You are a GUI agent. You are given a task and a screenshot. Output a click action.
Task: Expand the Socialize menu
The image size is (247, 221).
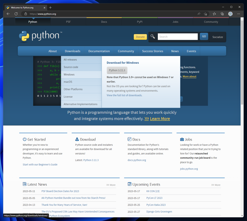[x=218, y=37]
